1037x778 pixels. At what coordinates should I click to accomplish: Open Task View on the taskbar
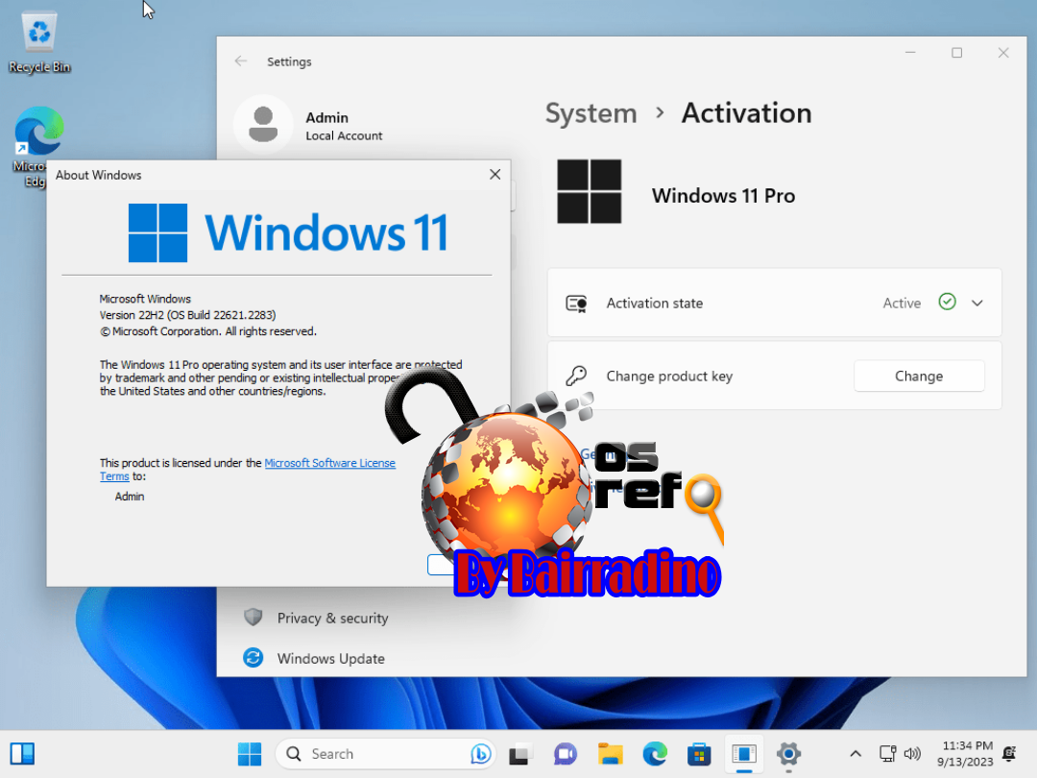519,754
